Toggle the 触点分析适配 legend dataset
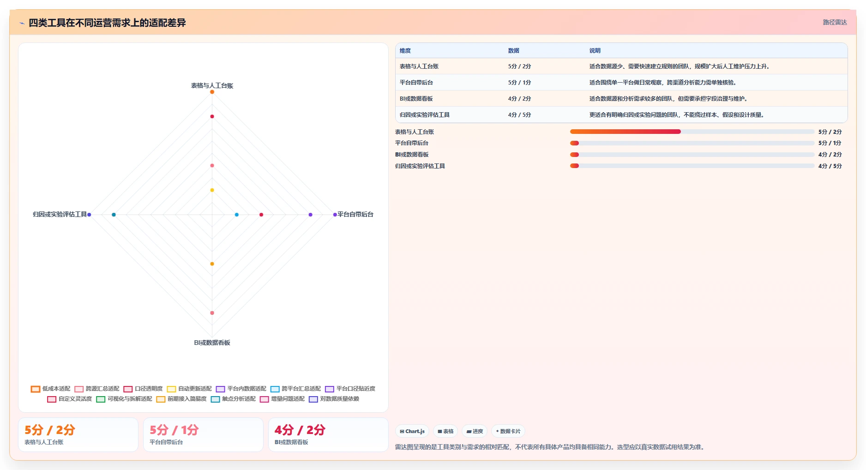 point(233,399)
